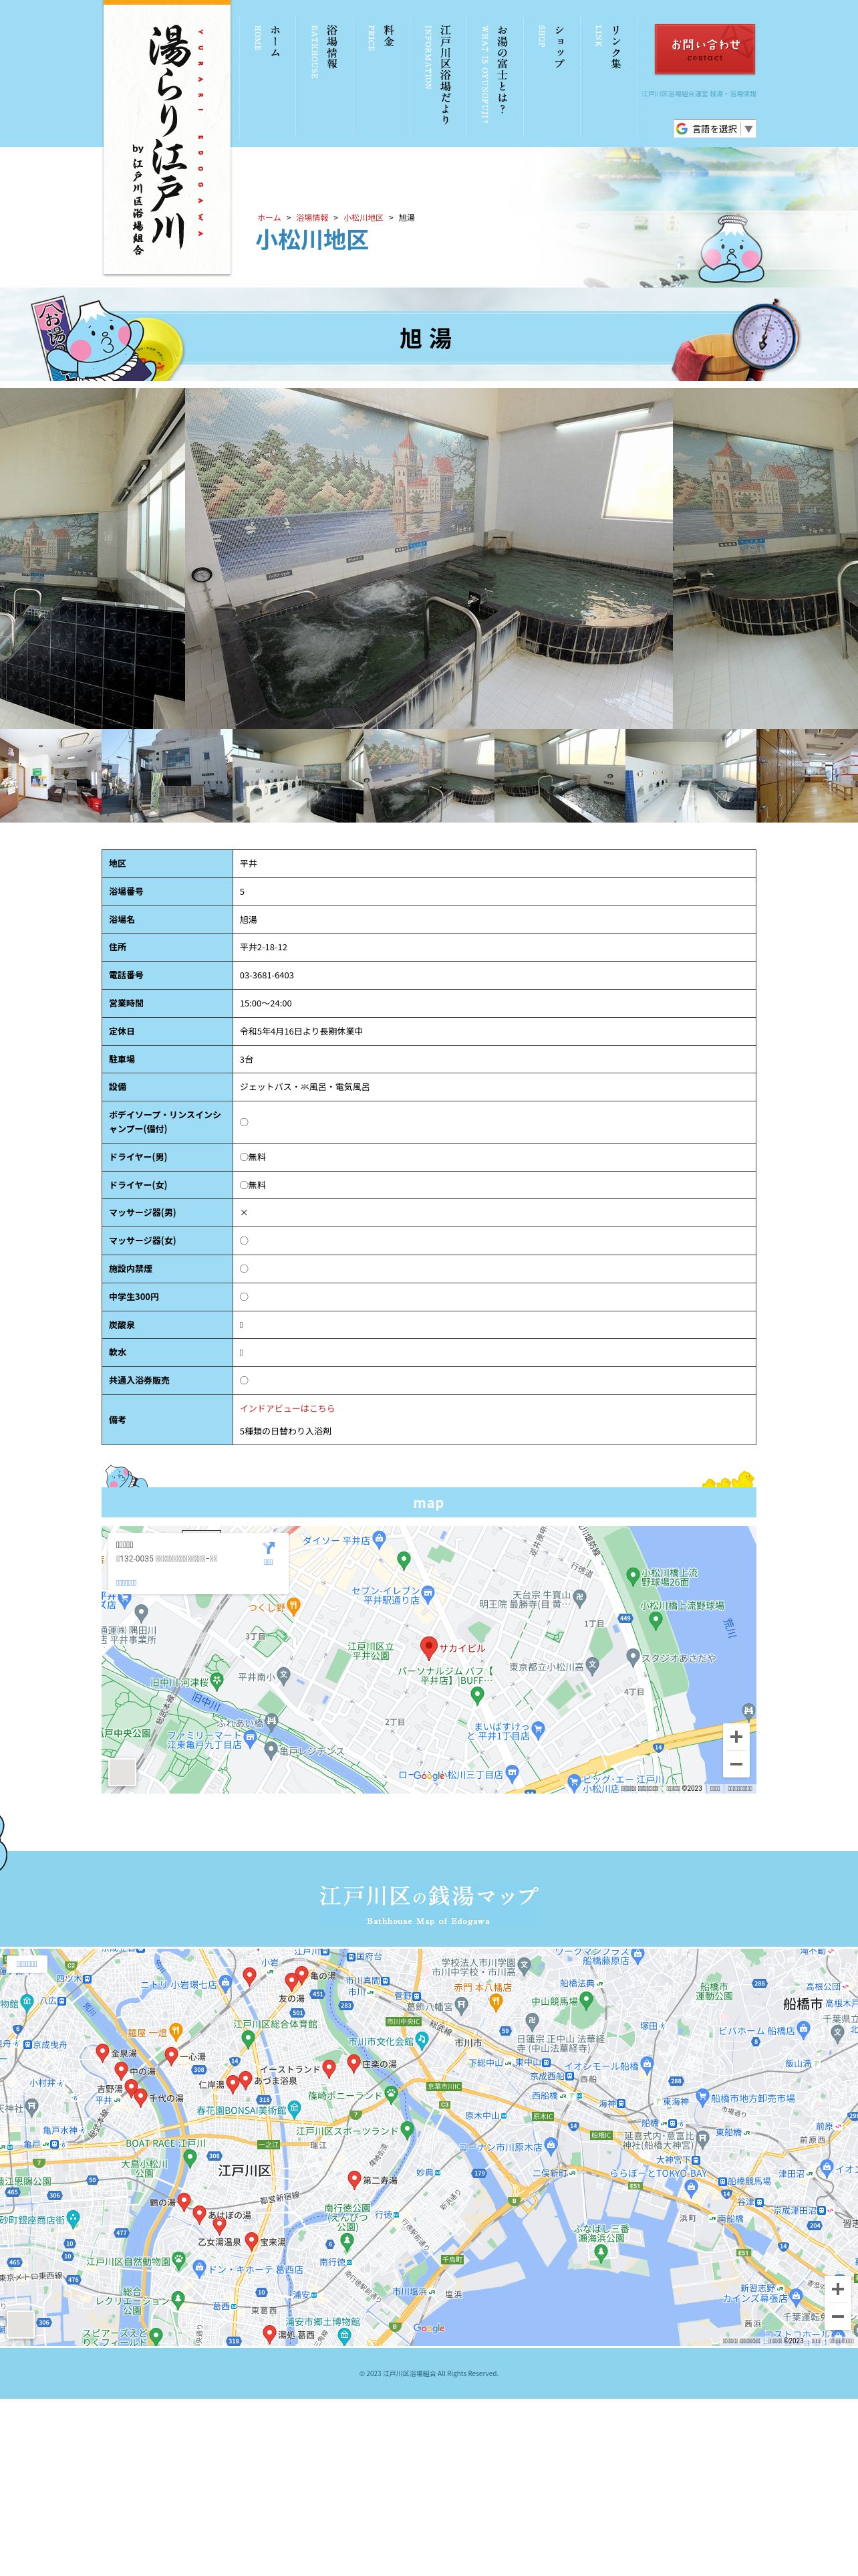Select the building exterior thumbnail
Viewport: 858px width, 2576px height.
(x=167, y=776)
